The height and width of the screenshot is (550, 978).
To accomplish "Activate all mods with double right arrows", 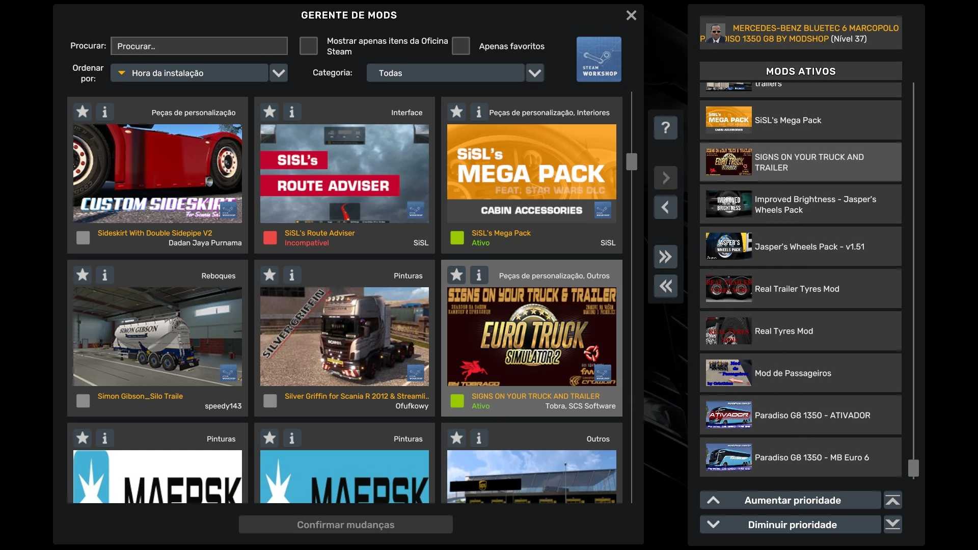I will [665, 257].
